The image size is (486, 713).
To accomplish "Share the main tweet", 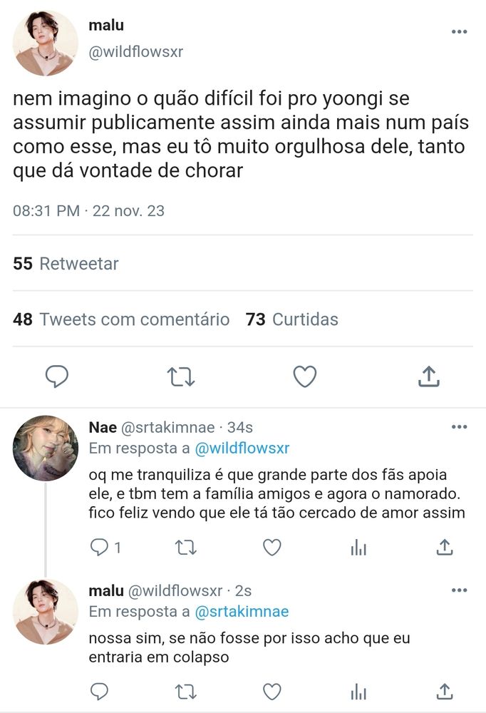I will [429, 376].
